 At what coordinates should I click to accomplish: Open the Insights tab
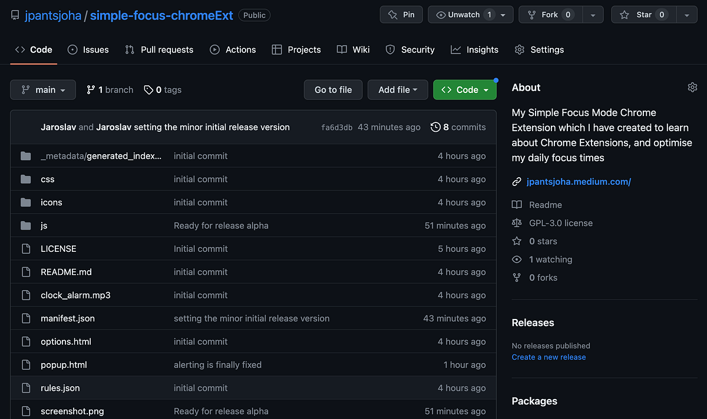pos(475,49)
